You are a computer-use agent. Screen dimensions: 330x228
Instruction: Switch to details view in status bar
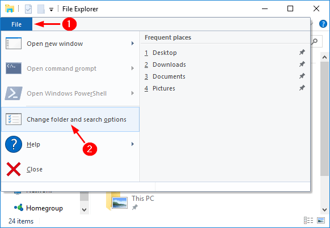308,220
